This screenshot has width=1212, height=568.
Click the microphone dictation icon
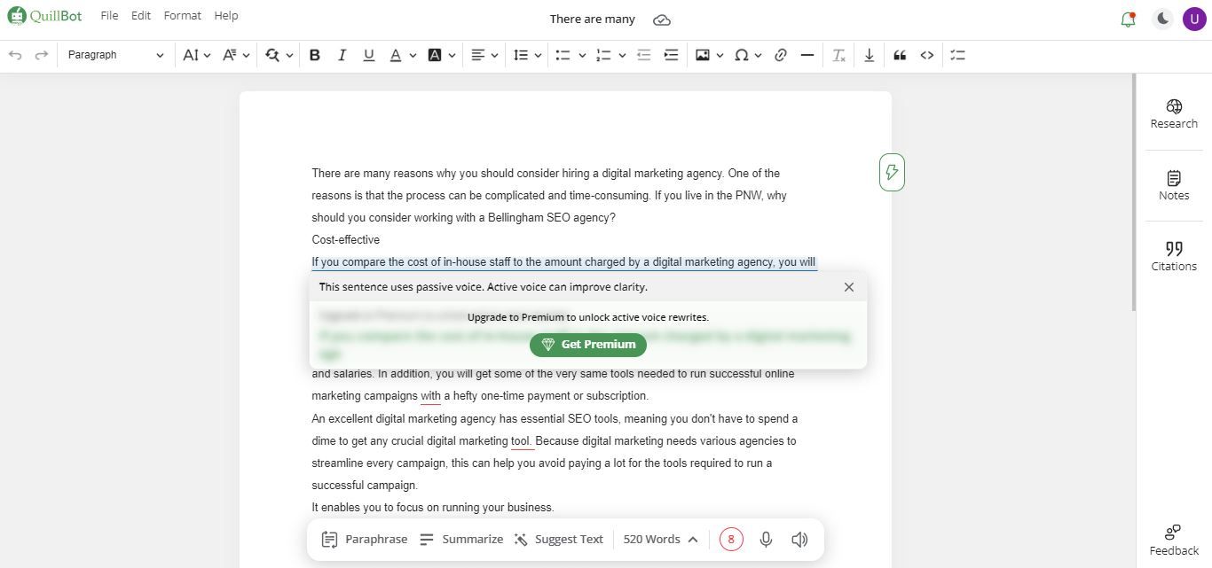[x=766, y=540]
